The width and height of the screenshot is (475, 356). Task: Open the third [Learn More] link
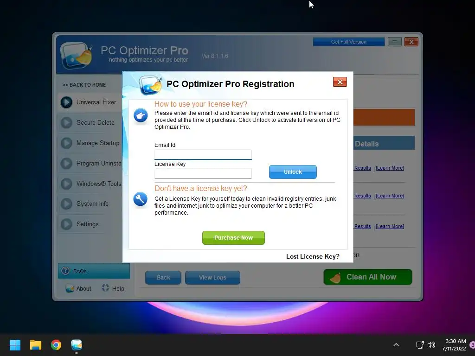click(x=390, y=226)
